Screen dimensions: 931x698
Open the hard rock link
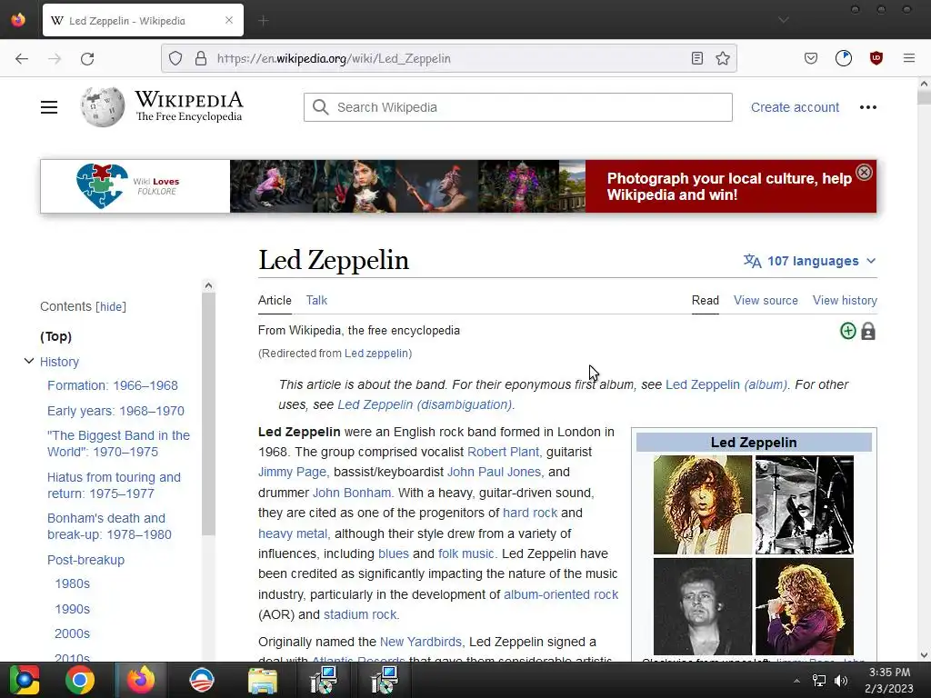click(530, 513)
